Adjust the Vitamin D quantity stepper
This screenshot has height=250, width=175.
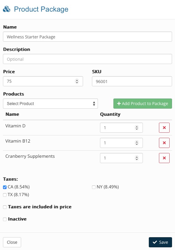137,128
